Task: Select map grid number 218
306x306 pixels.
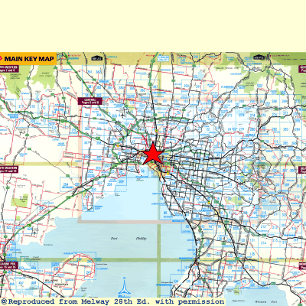Action: [32, 106]
